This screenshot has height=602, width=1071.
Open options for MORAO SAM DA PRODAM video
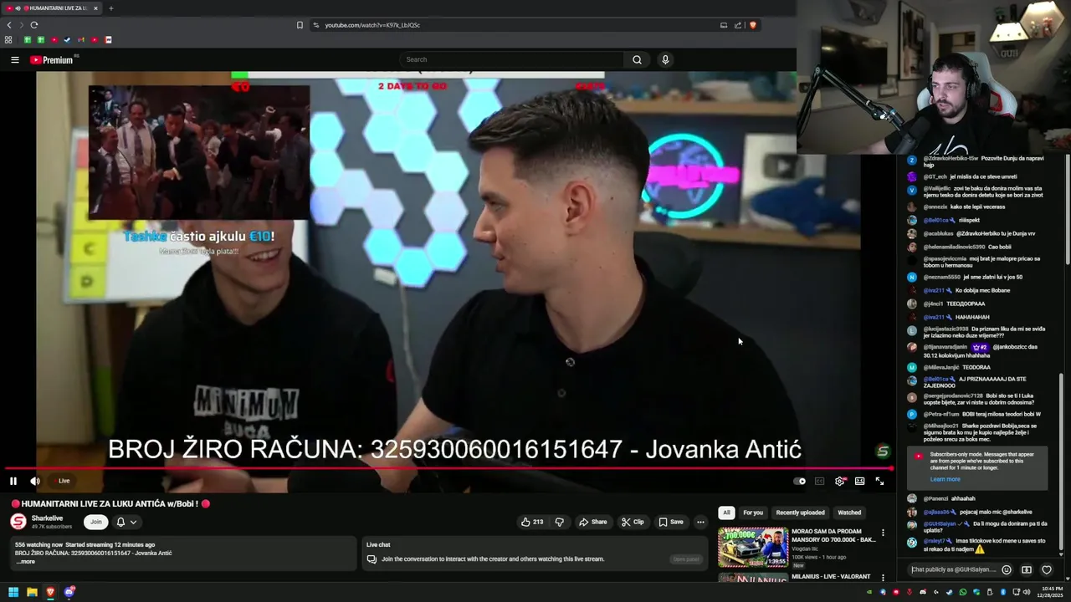click(x=883, y=533)
